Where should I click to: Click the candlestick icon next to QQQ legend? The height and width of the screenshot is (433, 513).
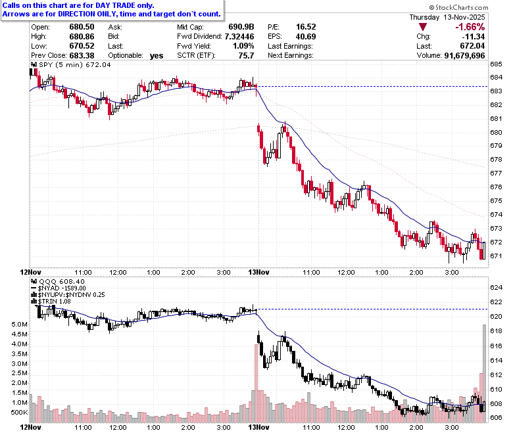click(34, 281)
